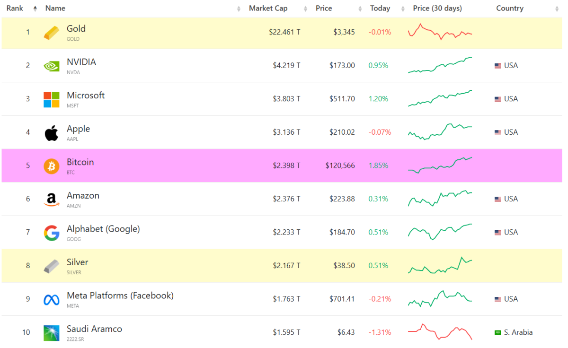
Task: Click the 2222.SR ticker text
Action: tap(75, 339)
